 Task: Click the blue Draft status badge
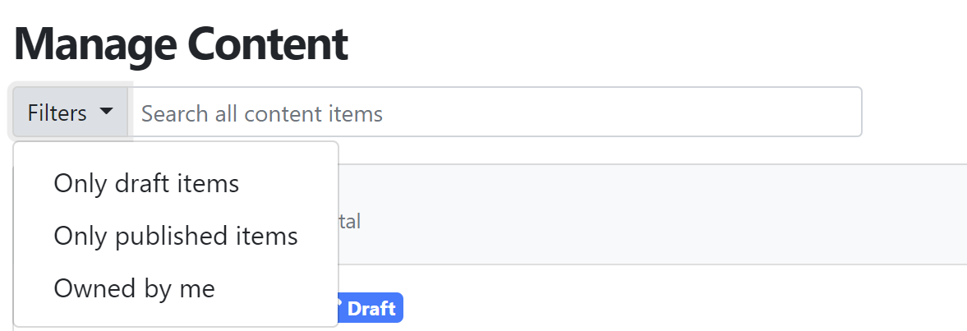pyautogui.click(x=370, y=307)
